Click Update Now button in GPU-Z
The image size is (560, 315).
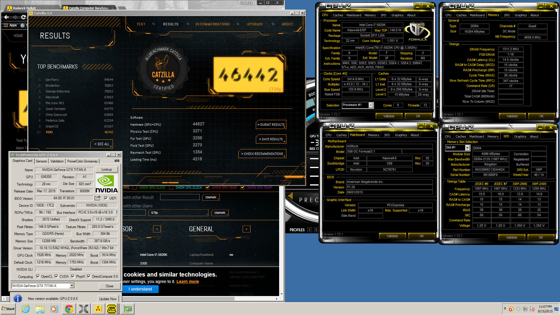[x=108, y=299]
